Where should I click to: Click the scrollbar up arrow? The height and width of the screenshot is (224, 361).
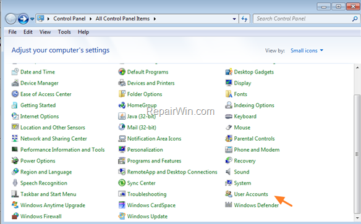pyautogui.click(x=357, y=67)
